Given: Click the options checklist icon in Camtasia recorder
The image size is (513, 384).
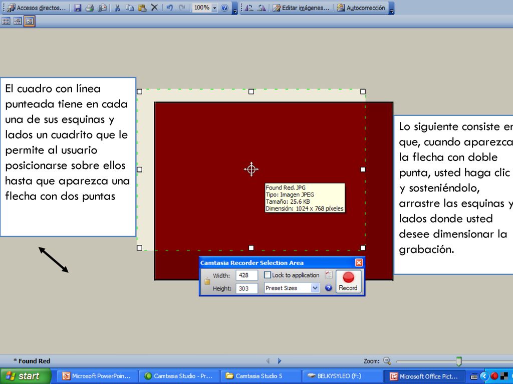Looking at the screenshot, I should coord(329,274).
